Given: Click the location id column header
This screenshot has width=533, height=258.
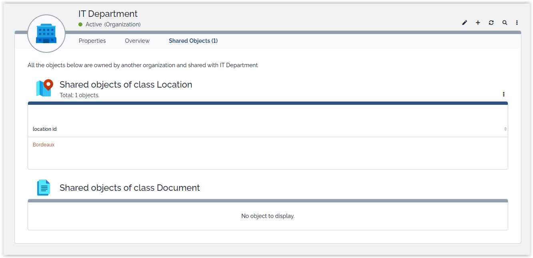Looking at the screenshot, I should coord(45,129).
